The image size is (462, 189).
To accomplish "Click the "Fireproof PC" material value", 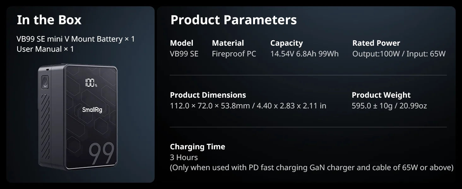I will [x=234, y=54].
